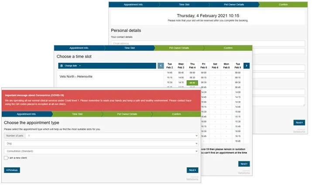This screenshot has width=312, height=187.
Task: Open Confirm step in the front form
Action: coord(176,114)
